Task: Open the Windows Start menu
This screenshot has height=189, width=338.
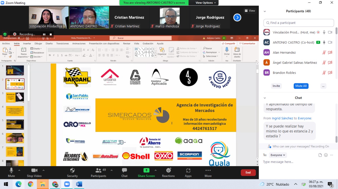Action: pos(6,184)
